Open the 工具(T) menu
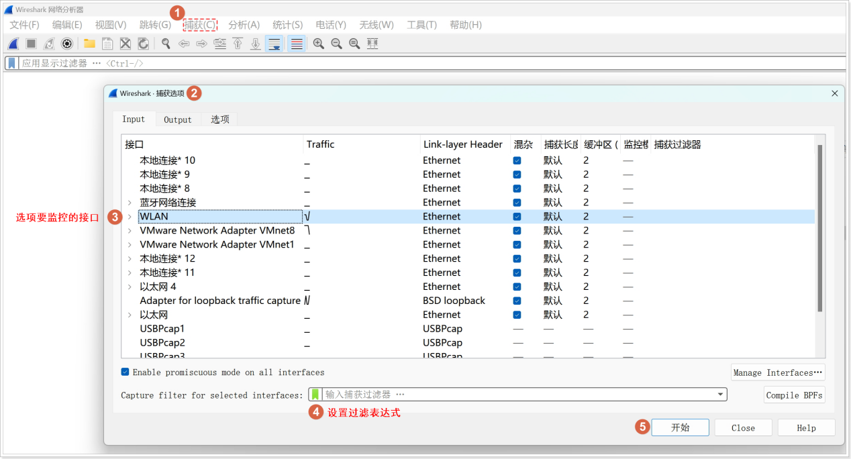This screenshot has height=459, width=851. coord(421,25)
